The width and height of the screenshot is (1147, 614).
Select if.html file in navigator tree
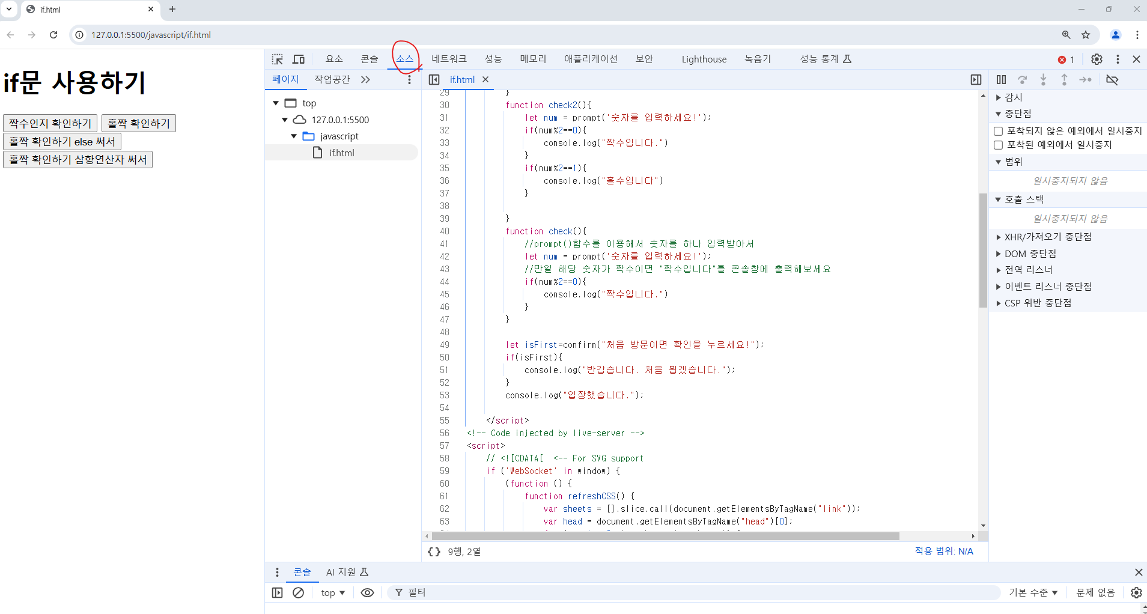(x=341, y=153)
